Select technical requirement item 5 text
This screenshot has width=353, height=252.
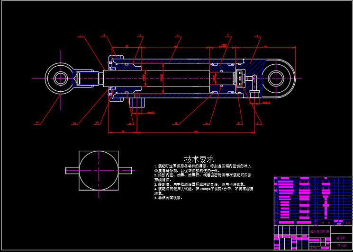pyautogui.click(x=168, y=198)
